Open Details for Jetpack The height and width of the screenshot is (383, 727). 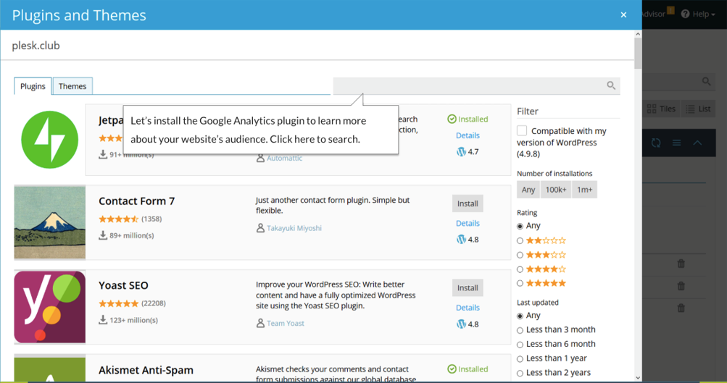click(x=468, y=135)
